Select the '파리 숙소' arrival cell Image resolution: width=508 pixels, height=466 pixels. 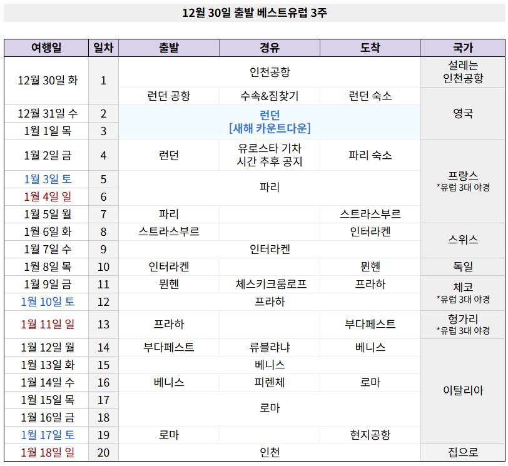tap(370, 156)
